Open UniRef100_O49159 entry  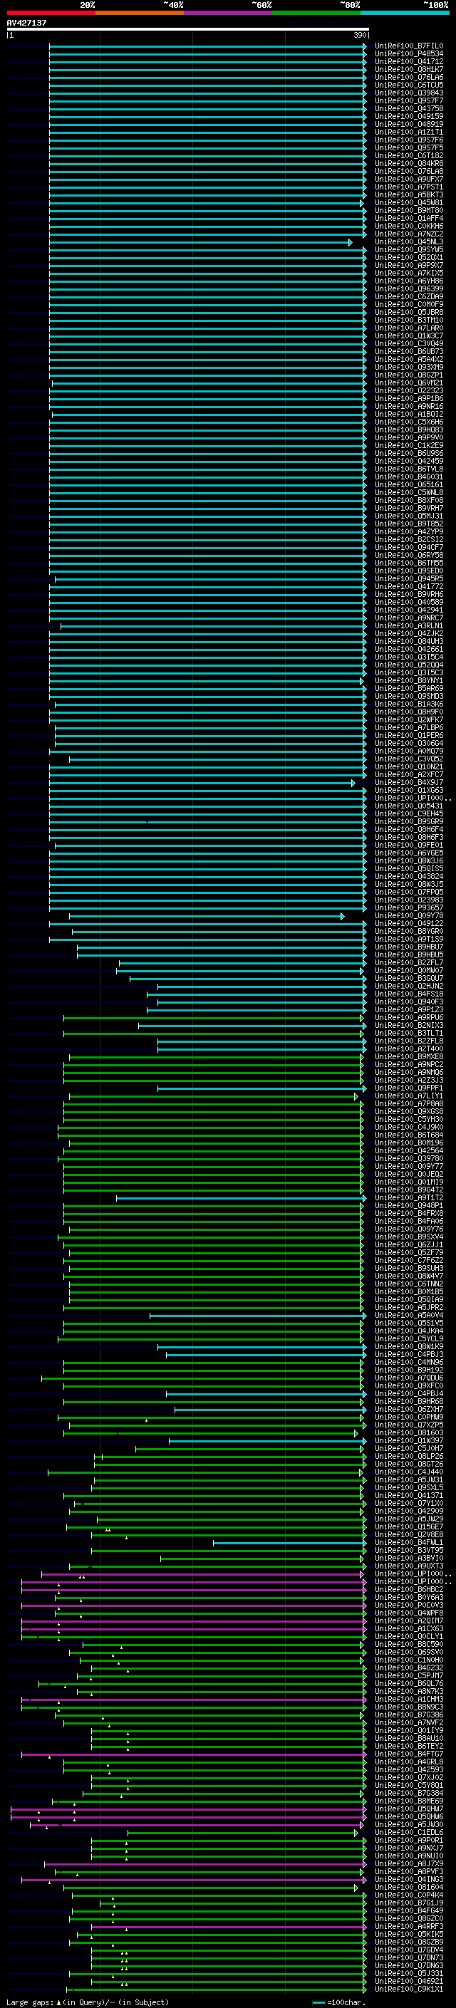click(408, 116)
